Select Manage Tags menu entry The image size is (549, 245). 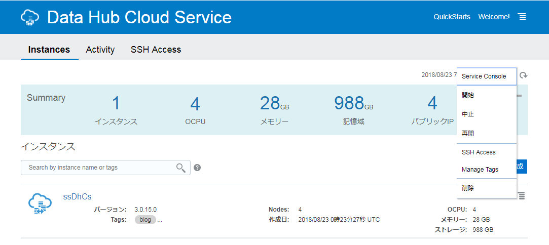pos(487,170)
